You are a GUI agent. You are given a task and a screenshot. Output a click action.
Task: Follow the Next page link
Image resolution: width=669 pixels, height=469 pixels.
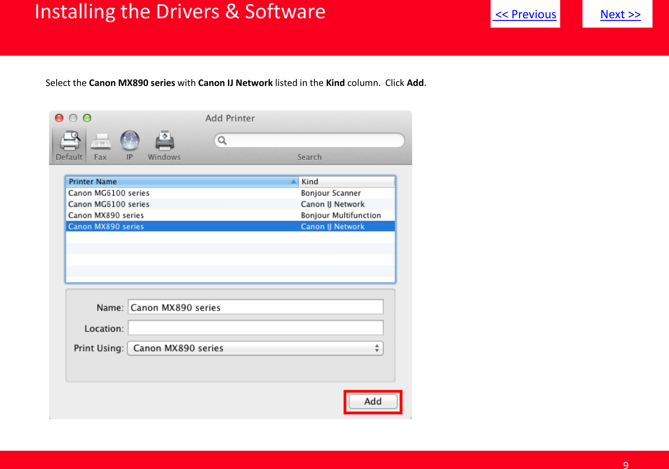pos(620,14)
